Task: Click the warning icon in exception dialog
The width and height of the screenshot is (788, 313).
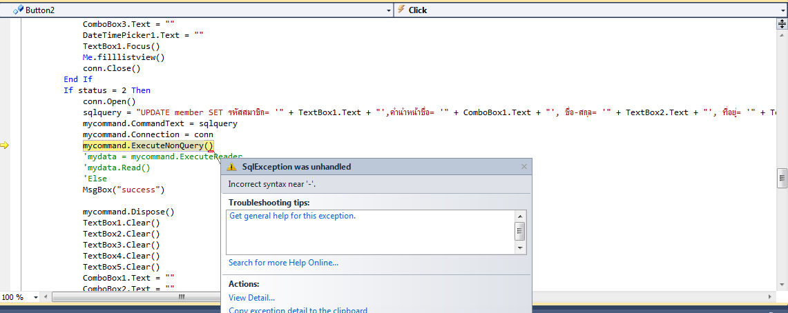Action: point(232,167)
